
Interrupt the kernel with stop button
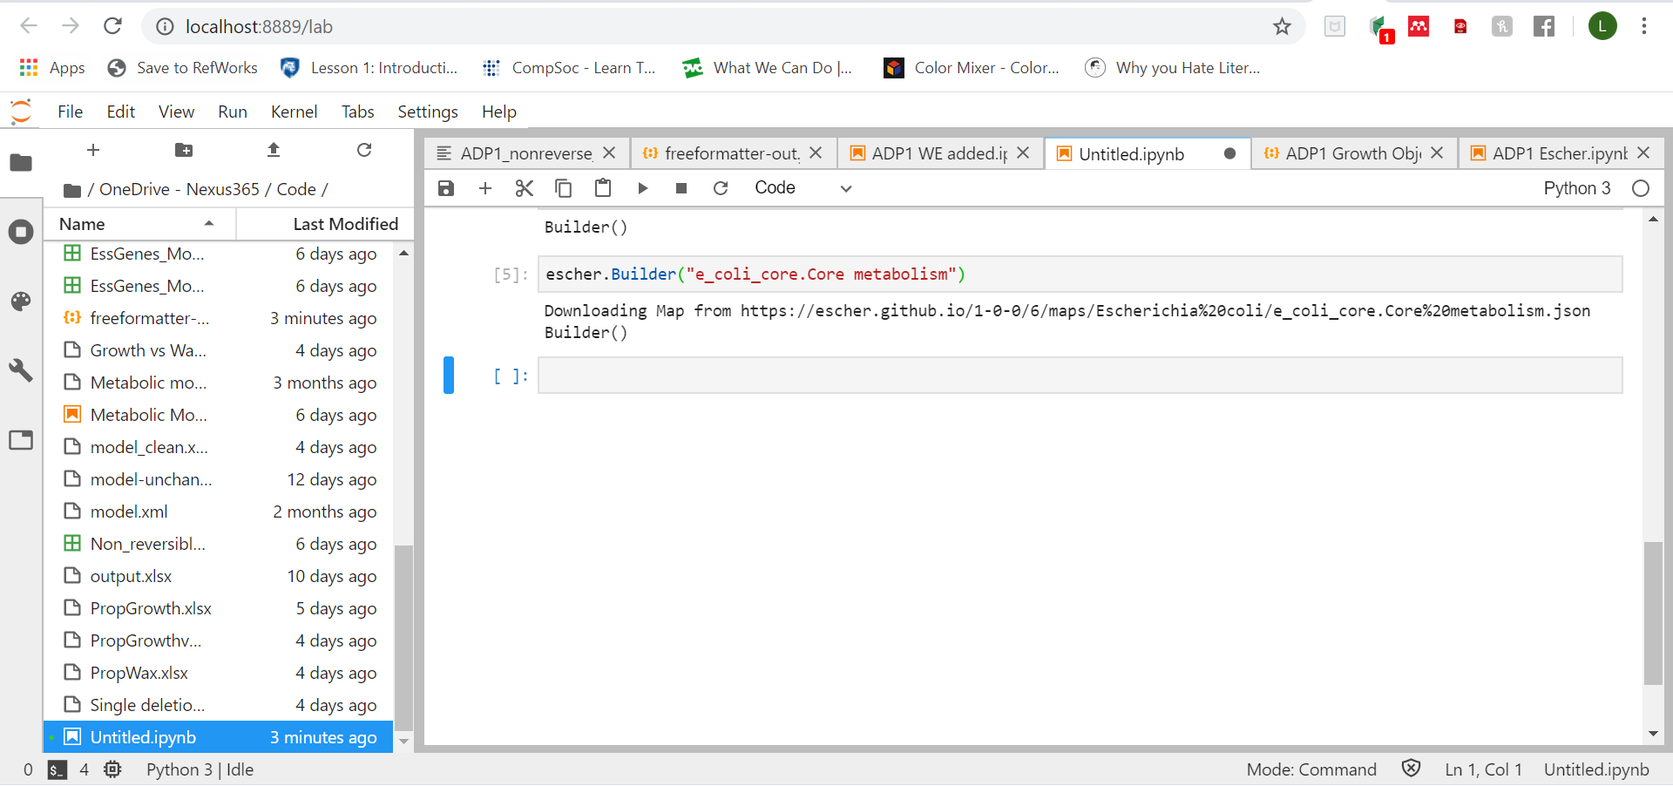[x=681, y=187]
